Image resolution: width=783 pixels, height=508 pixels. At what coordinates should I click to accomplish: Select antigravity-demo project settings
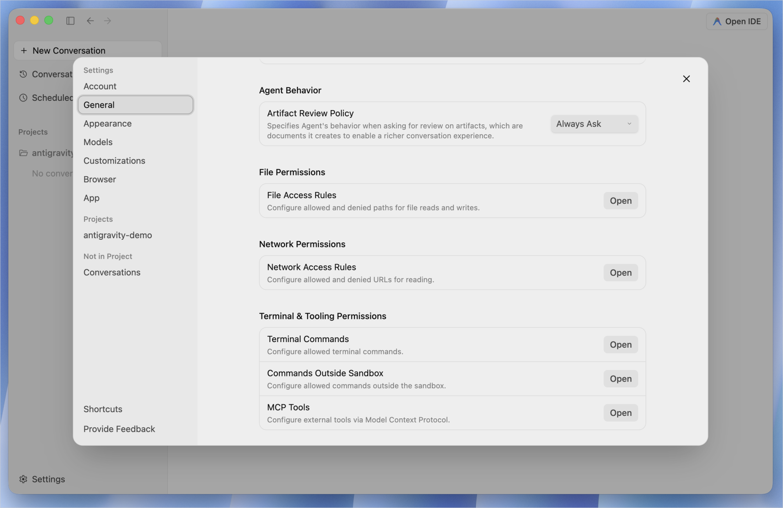point(135,235)
